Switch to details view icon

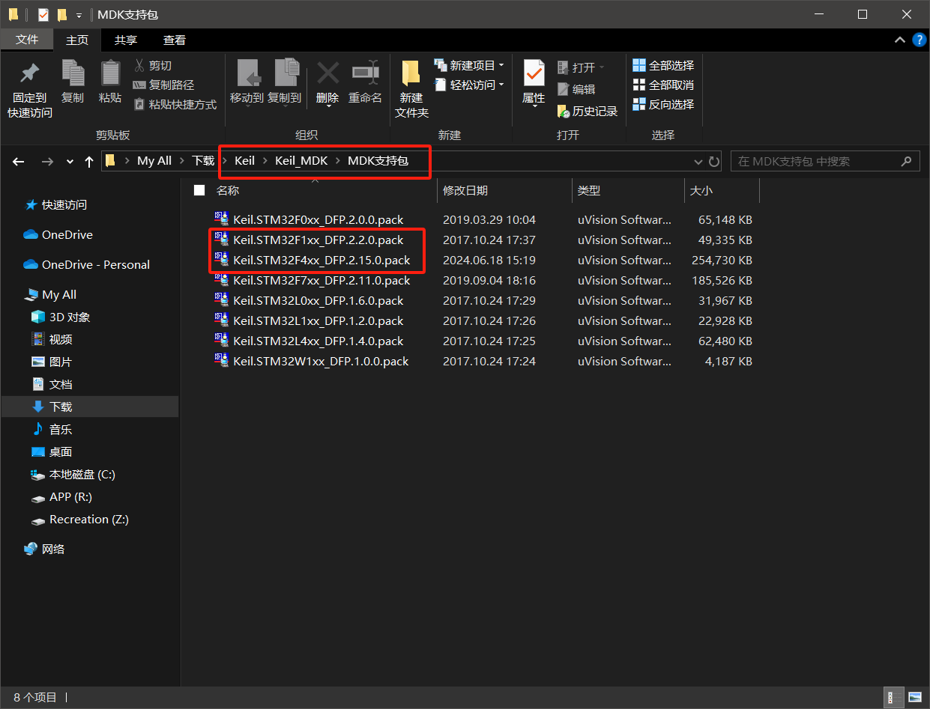[894, 697]
